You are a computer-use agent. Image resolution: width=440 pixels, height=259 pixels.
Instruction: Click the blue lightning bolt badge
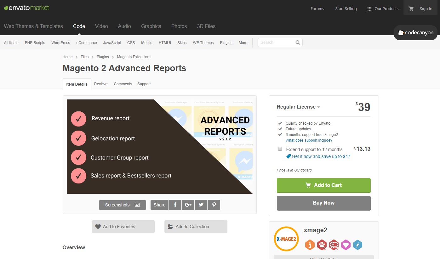[x=357, y=245]
